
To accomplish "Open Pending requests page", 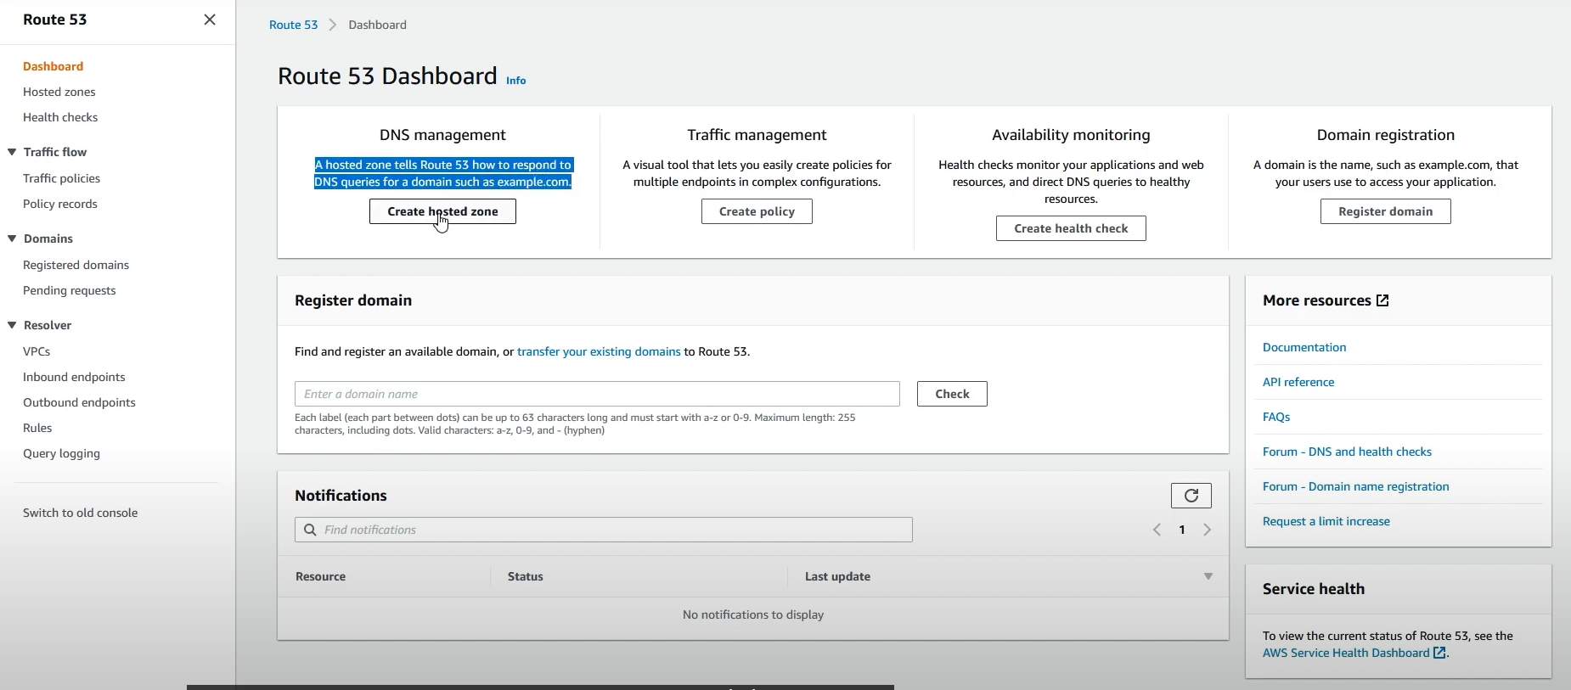I will click(x=70, y=290).
